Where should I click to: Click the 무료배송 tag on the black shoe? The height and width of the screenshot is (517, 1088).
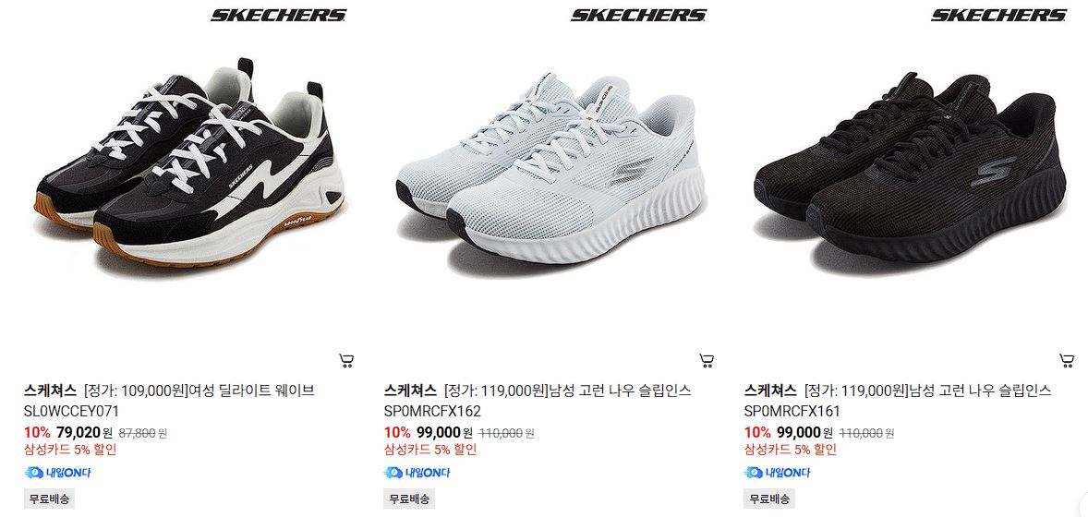click(x=769, y=499)
